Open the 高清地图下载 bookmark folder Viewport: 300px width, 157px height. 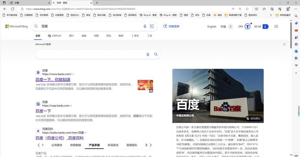pyautogui.click(x=233, y=15)
